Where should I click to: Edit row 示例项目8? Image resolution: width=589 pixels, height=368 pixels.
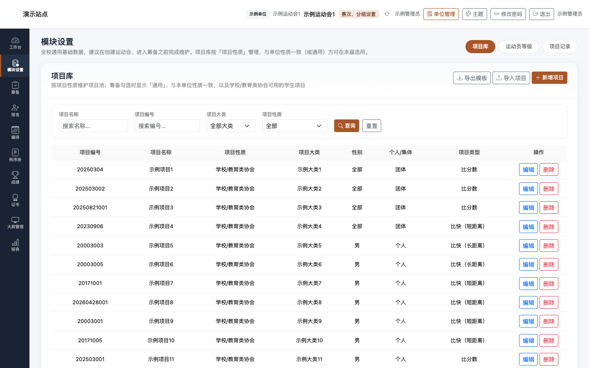(x=528, y=303)
